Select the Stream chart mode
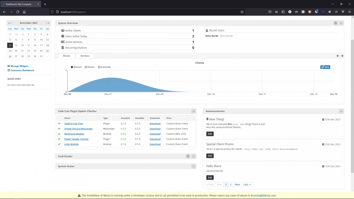 (90, 67)
